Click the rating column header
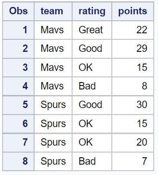Screen dimensions: 158x175 92,11
